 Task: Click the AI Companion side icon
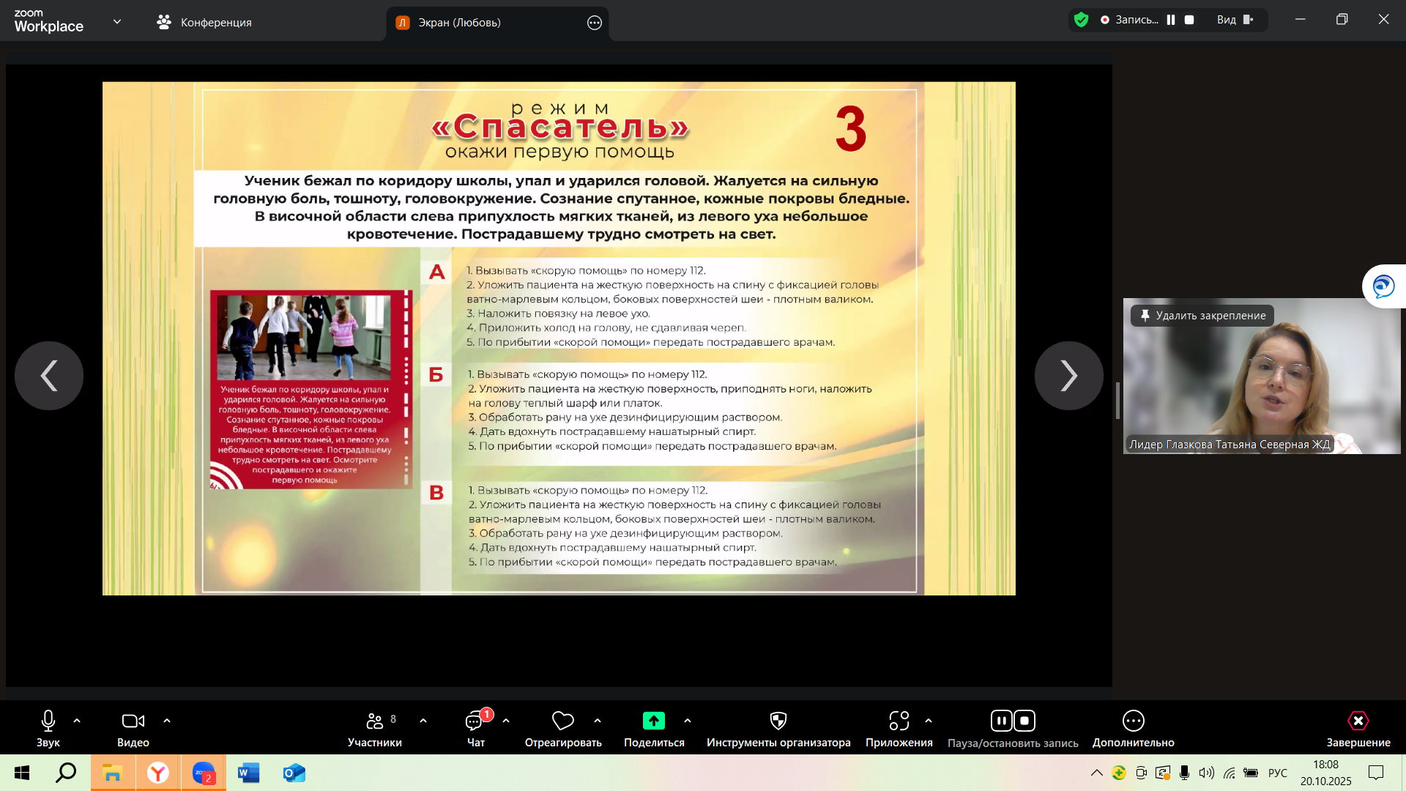(x=1383, y=286)
